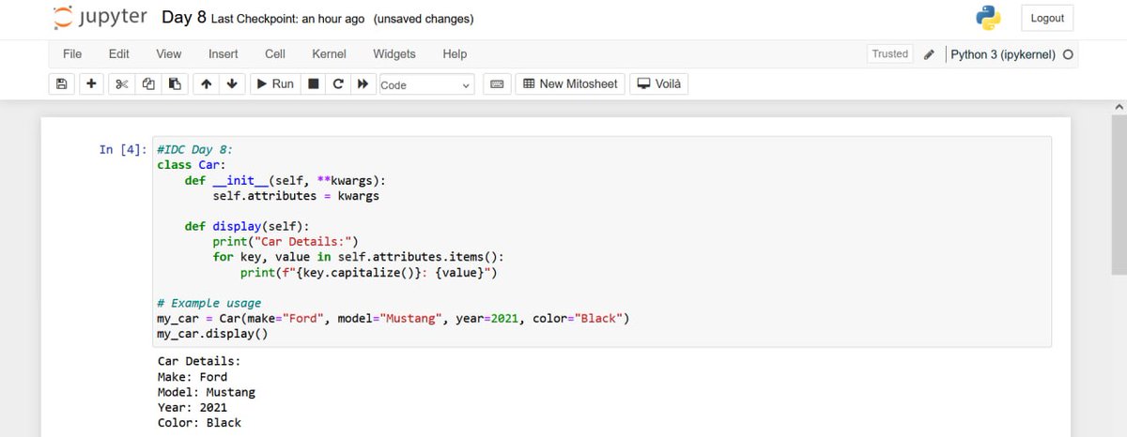The height and width of the screenshot is (437, 1127).
Task: Toggle the Trusted notebook indicator
Action: pyautogui.click(x=889, y=53)
